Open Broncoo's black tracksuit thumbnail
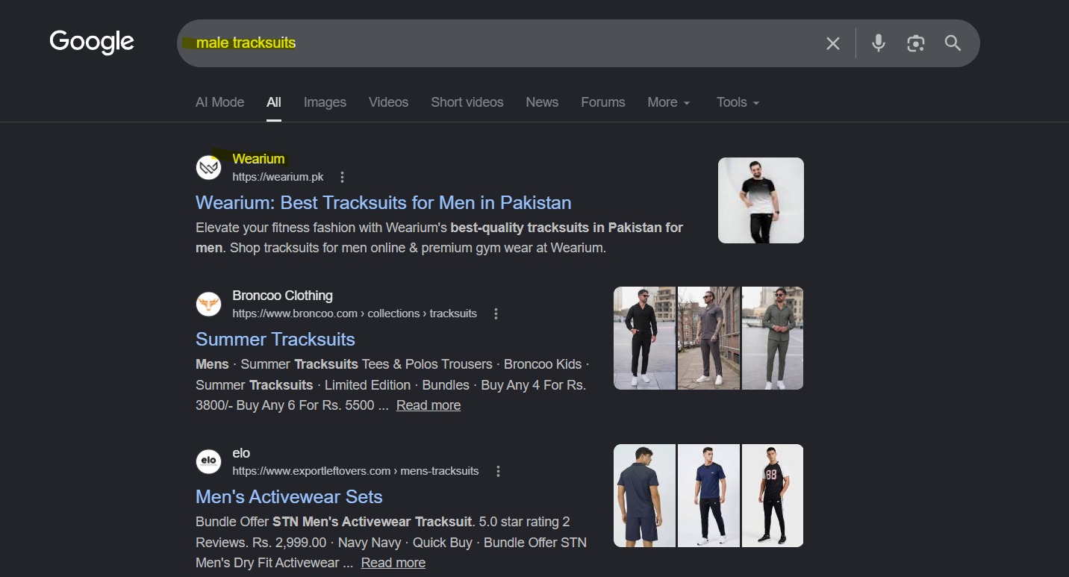The height and width of the screenshot is (577, 1069). (644, 338)
